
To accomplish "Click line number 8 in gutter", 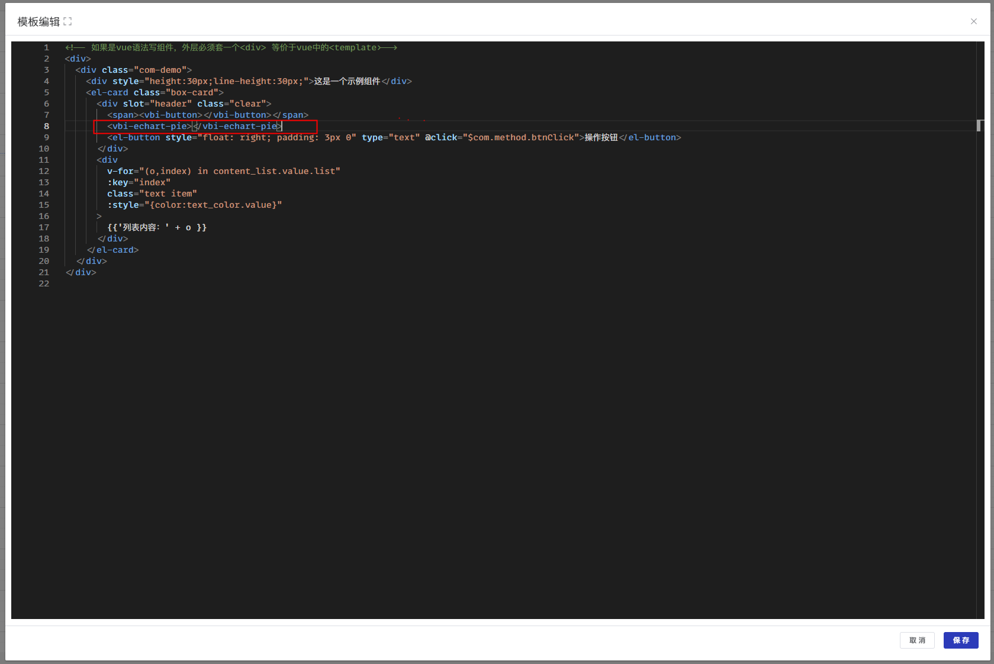I will [46, 126].
